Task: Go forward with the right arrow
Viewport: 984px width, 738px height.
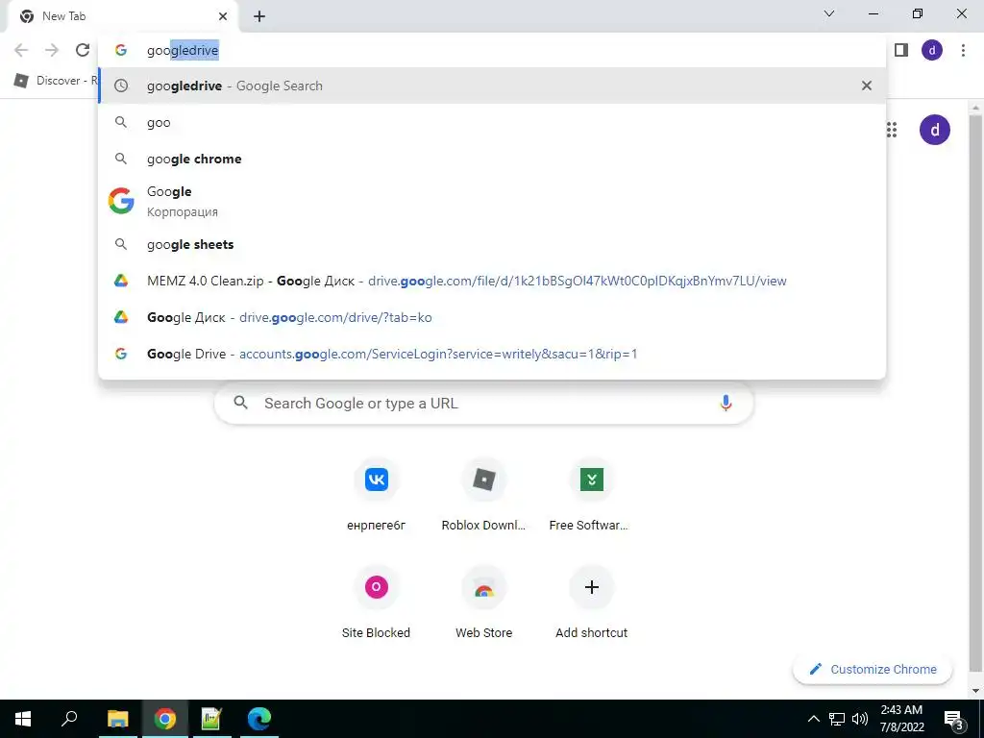Action: coord(52,50)
